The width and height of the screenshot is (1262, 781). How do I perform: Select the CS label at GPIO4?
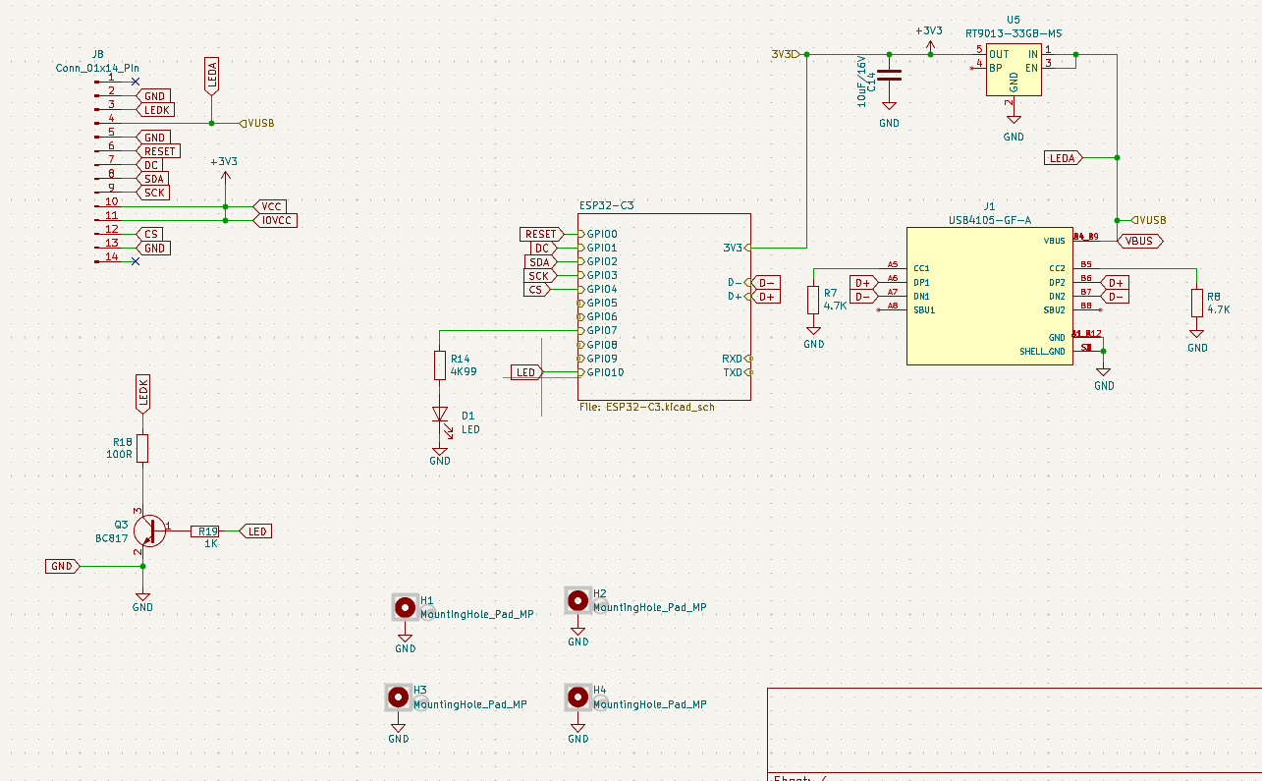[538, 289]
